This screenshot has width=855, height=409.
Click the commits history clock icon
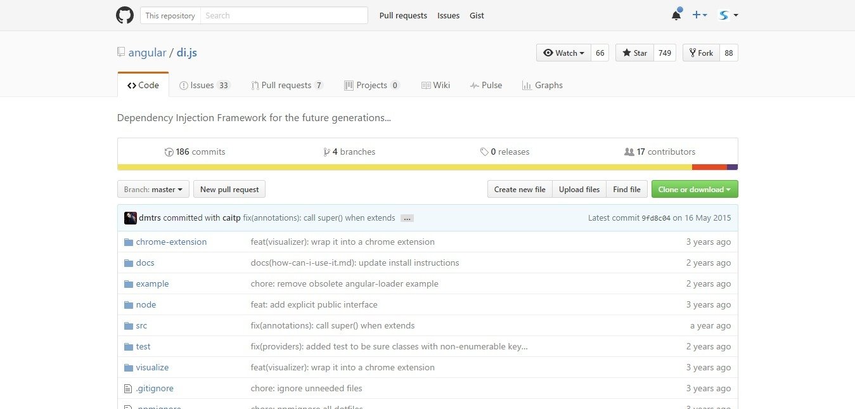point(169,152)
